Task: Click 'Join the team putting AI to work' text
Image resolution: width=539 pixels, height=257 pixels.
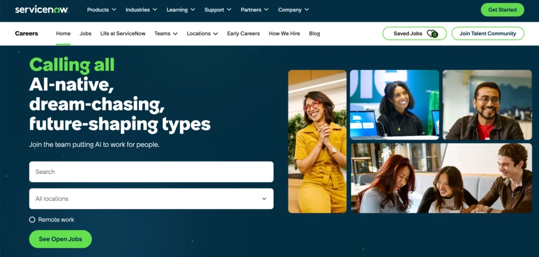Action: pos(94,145)
